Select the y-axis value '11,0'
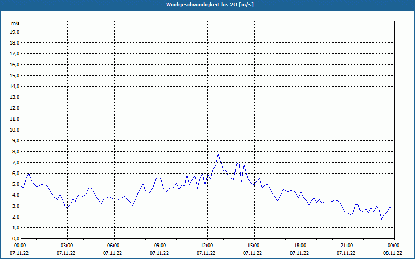415x259 pixels. (15, 119)
